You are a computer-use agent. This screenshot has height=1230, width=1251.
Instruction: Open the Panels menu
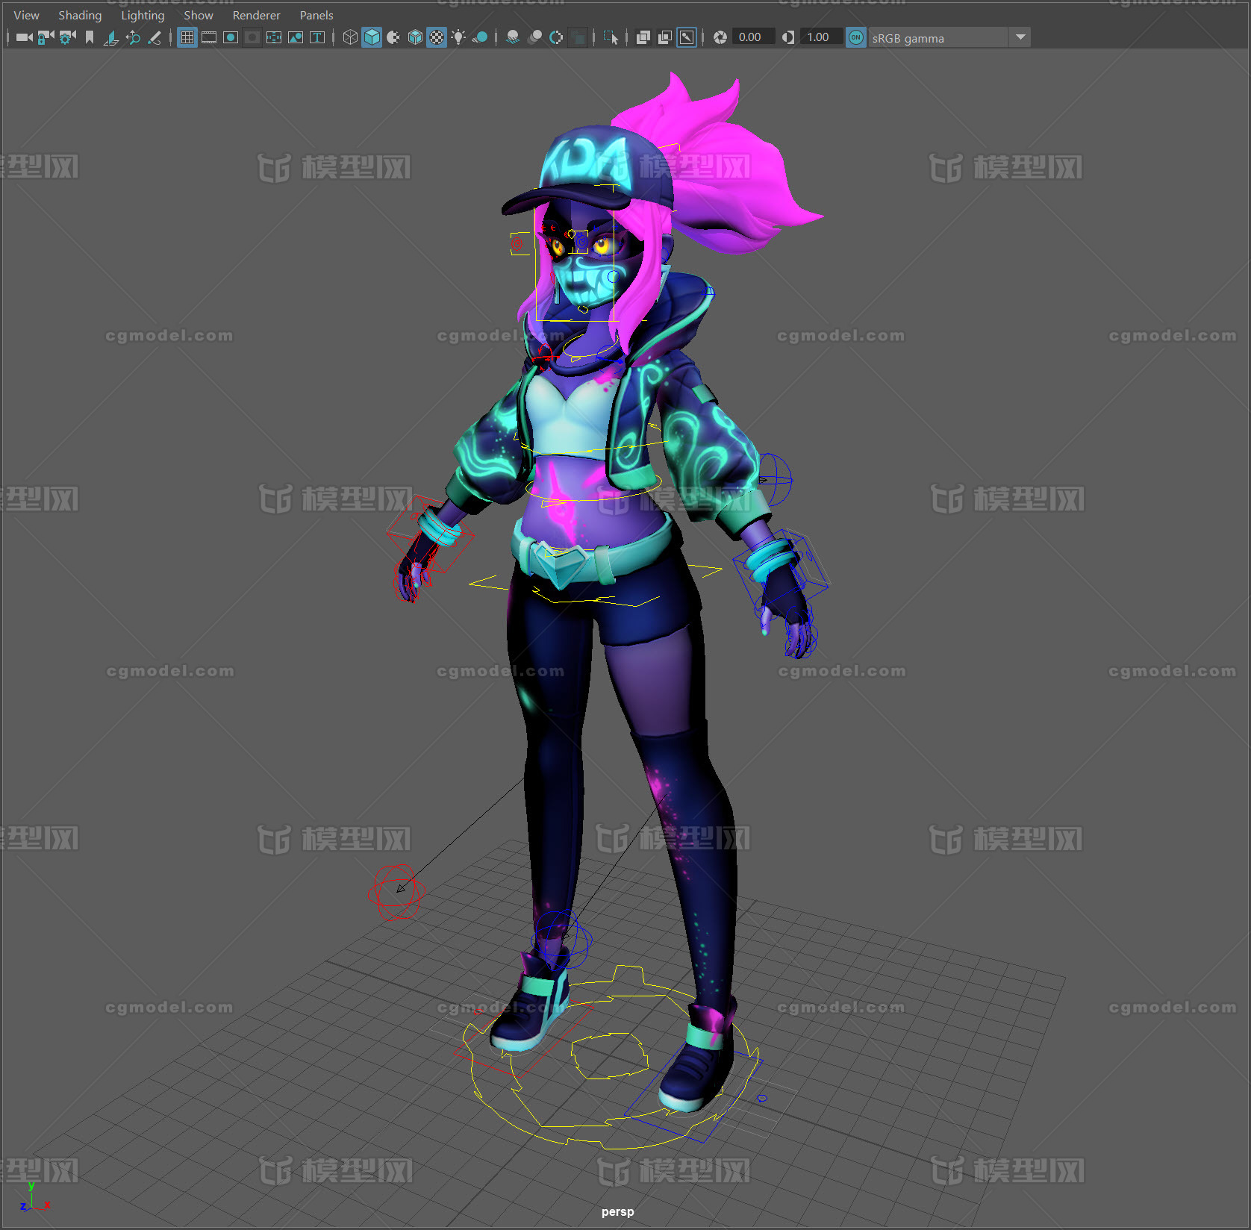pos(316,15)
